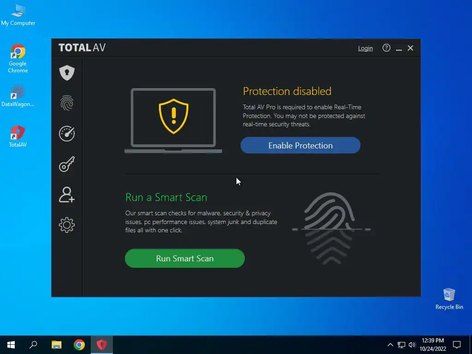Open the taskbar search magnifier

(x=33, y=345)
